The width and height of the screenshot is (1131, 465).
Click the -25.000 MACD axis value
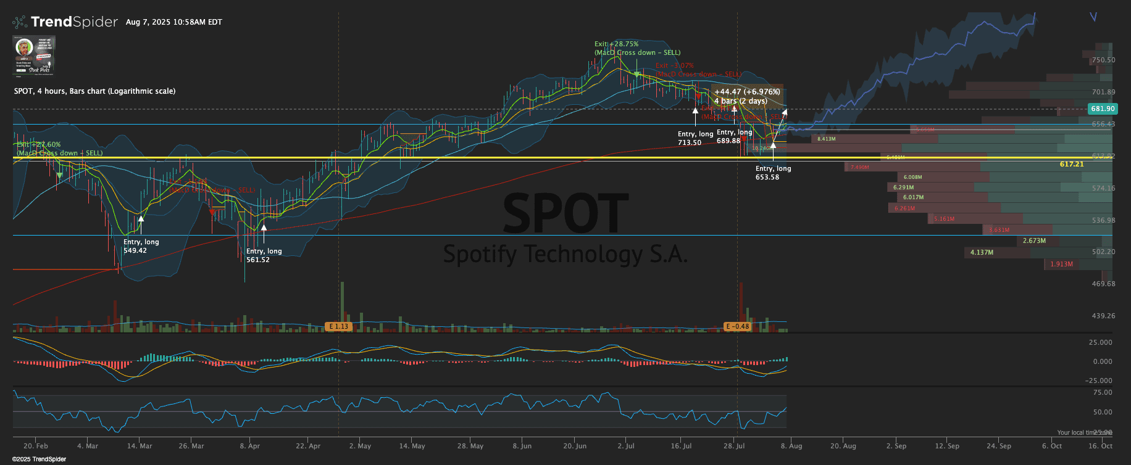click(x=1098, y=381)
